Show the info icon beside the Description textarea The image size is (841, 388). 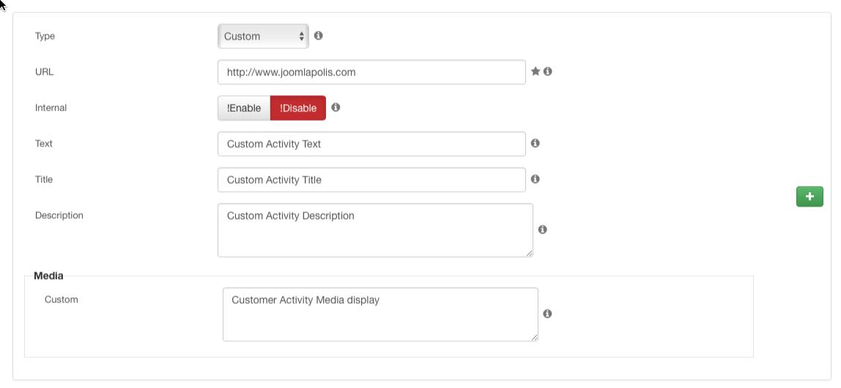pyautogui.click(x=543, y=229)
